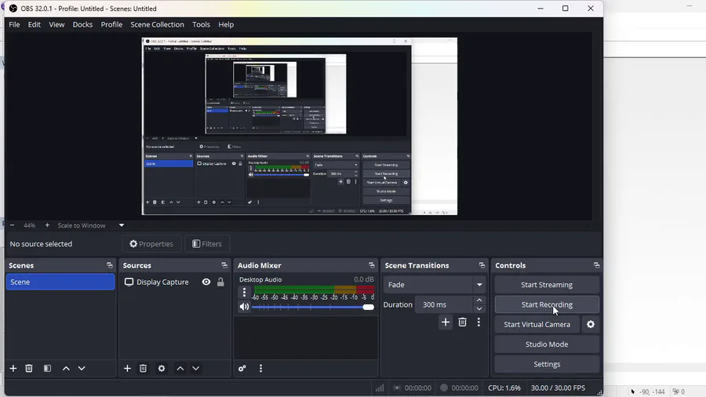Move scene up with arrow icon
This screenshot has width=706, height=397.
point(66,368)
